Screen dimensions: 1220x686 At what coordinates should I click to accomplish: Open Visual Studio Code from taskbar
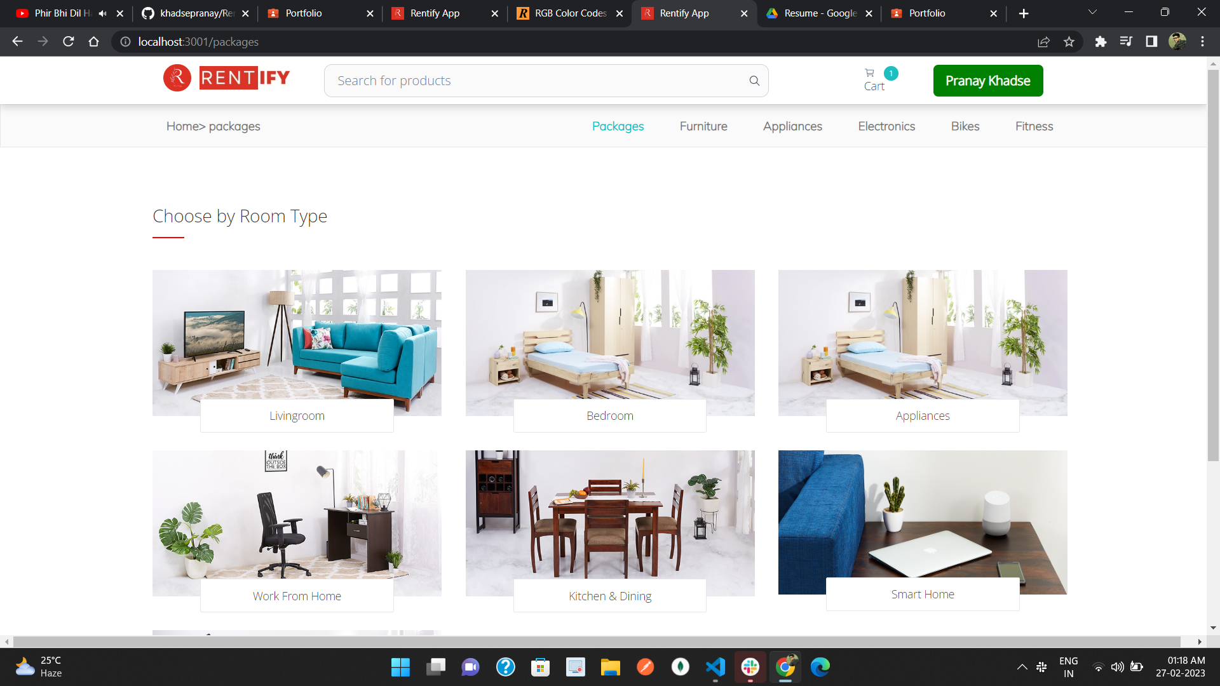(x=715, y=667)
